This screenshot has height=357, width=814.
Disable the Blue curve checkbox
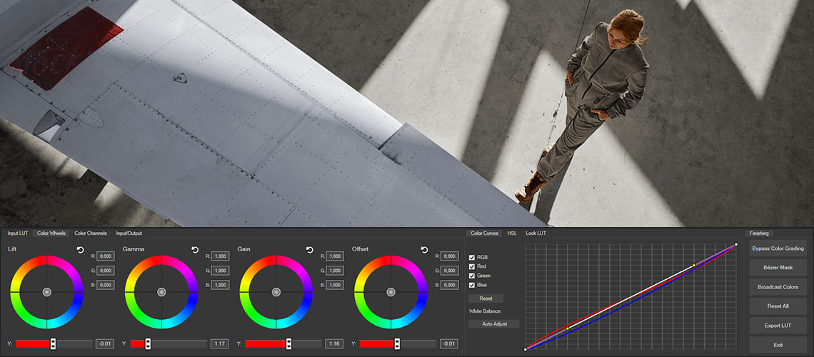click(472, 285)
